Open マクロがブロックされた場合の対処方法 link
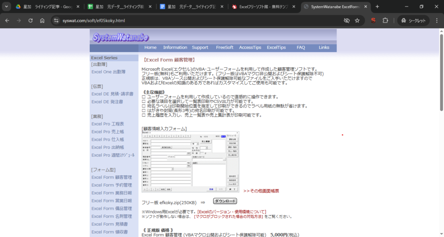 [x=228, y=217]
